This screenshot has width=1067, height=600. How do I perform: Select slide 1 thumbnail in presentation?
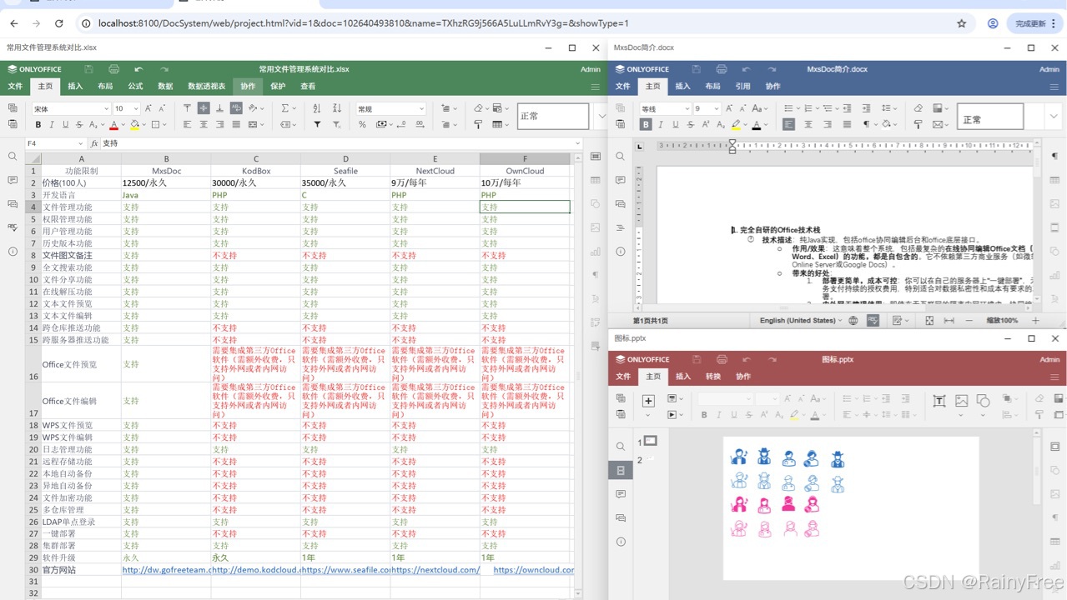651,441
